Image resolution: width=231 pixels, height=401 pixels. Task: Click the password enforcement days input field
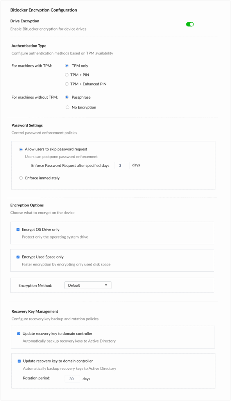(122, 165)
